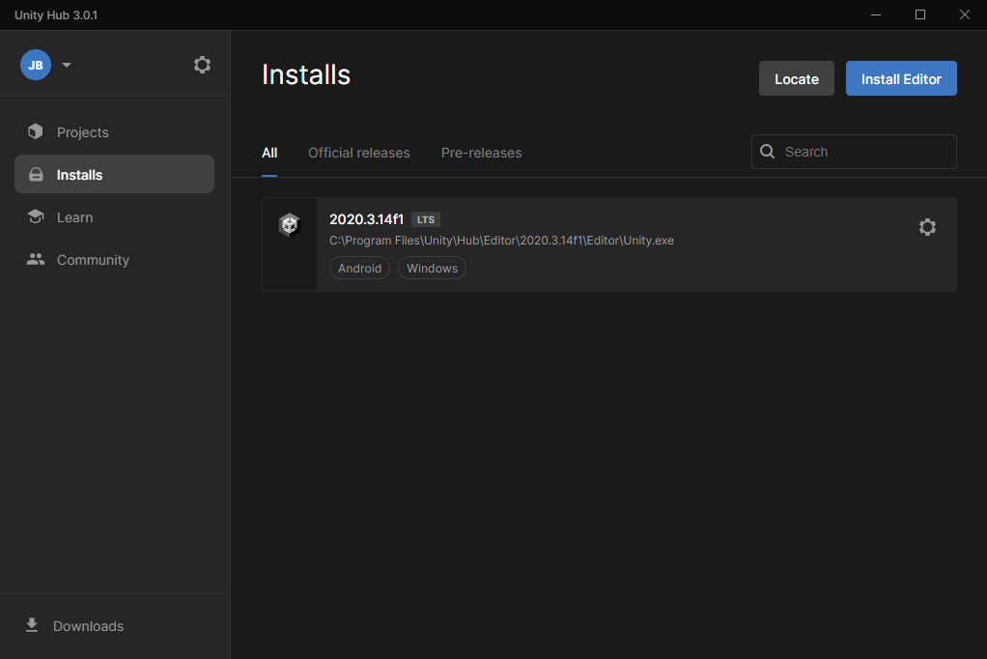Expand the account dropdown arrow

pyautogui.click(x=67, y=65)
